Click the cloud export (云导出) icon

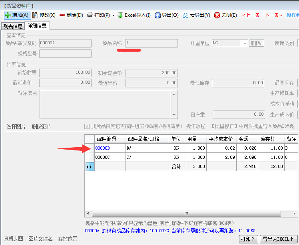185,15
